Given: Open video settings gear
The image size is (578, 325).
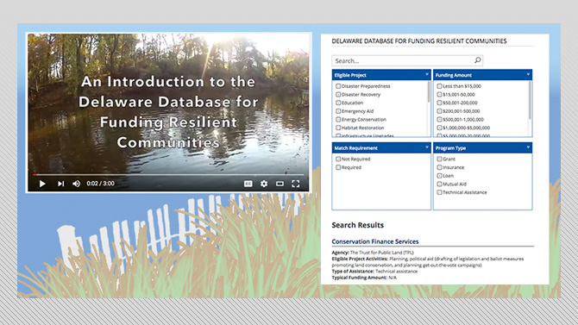Looking at the screenshot, I should [264, 184].
